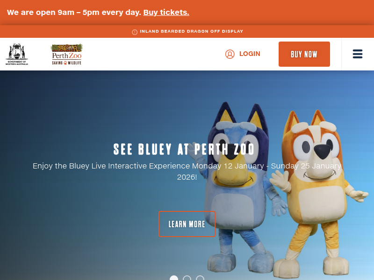The image size is (374, 280).
Task: Click the Government of Western Australia crest
Action: click(x=17, y=54)
